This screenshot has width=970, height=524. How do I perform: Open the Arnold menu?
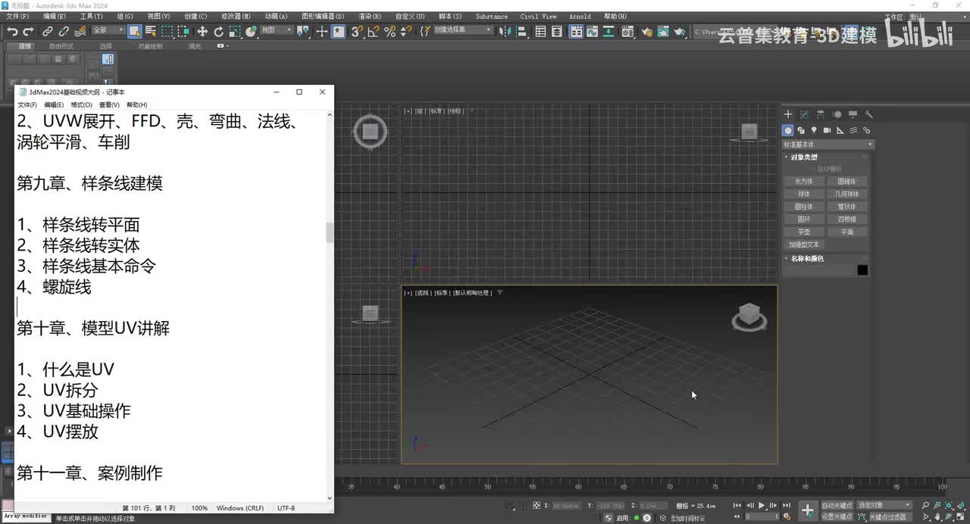[580, 16]
